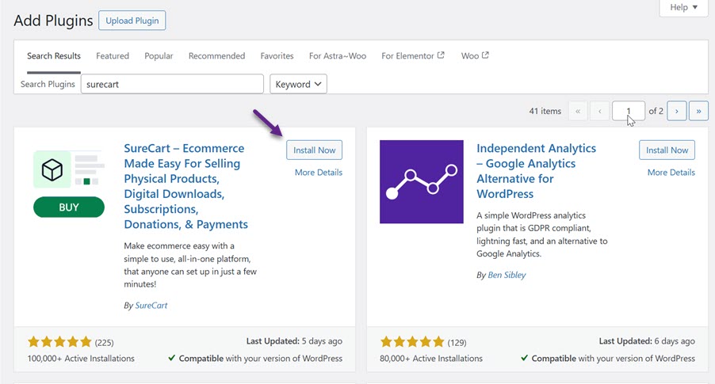Open the Popular plugins tab
The width and height of the screenshot is (715, 384).
point(159,56)
